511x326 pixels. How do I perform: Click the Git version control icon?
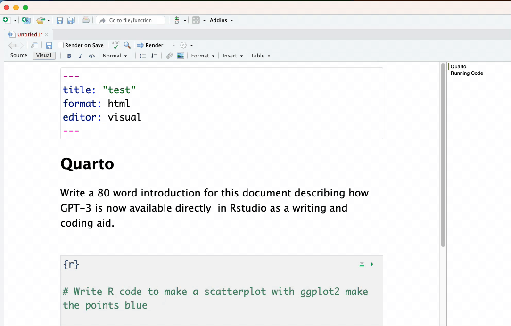pyautogui.click(x=177, y=20)
